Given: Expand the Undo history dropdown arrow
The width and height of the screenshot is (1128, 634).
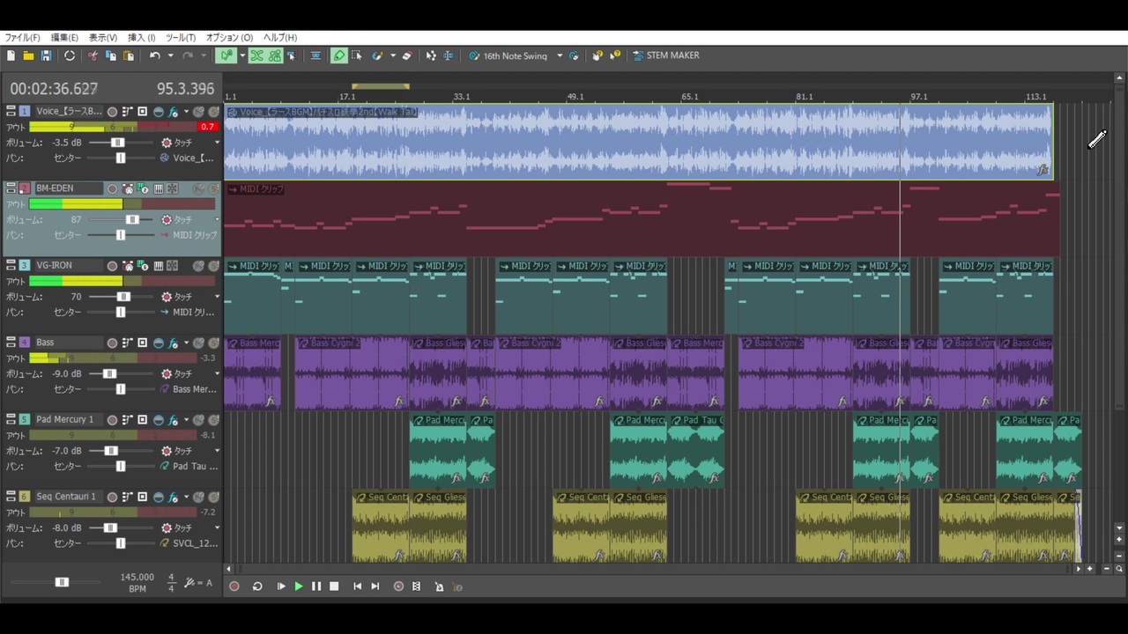Looking at the screenshot, I should [170, 55].
